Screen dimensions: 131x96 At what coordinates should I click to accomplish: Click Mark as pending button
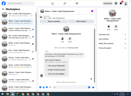coord(54,21)
